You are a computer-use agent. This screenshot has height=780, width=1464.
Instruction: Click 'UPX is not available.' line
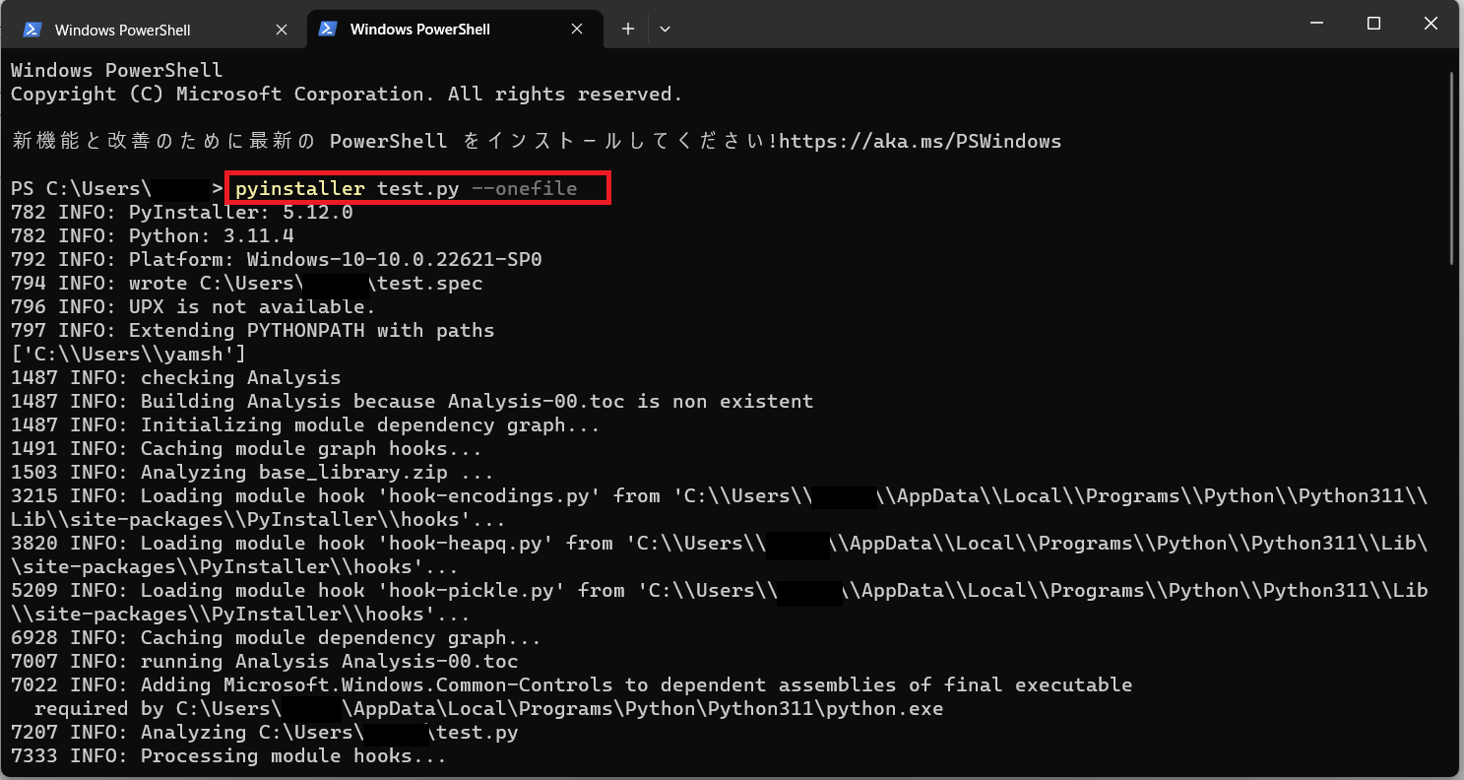194,307
